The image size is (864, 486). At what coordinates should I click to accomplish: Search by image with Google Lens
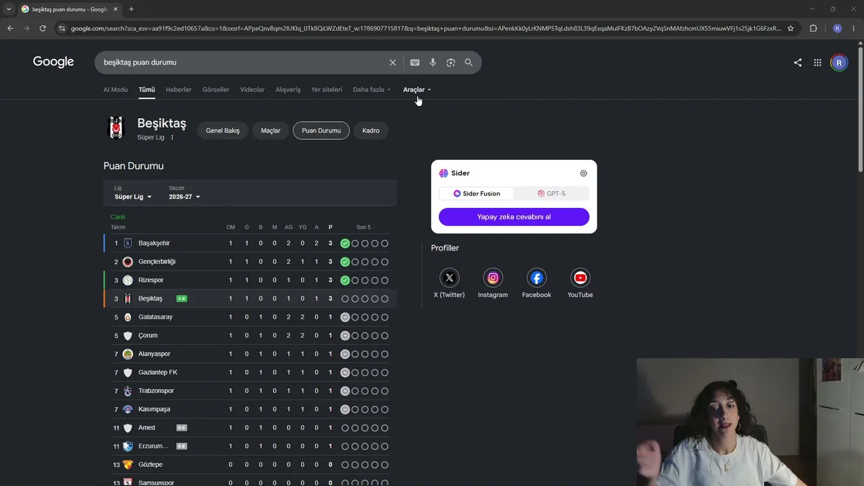click(451, 62)
